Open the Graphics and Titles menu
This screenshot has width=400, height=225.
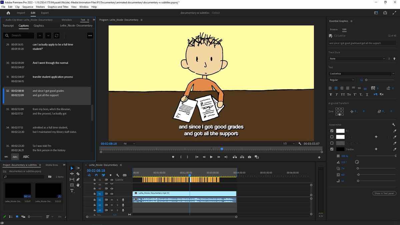[58, 7]
